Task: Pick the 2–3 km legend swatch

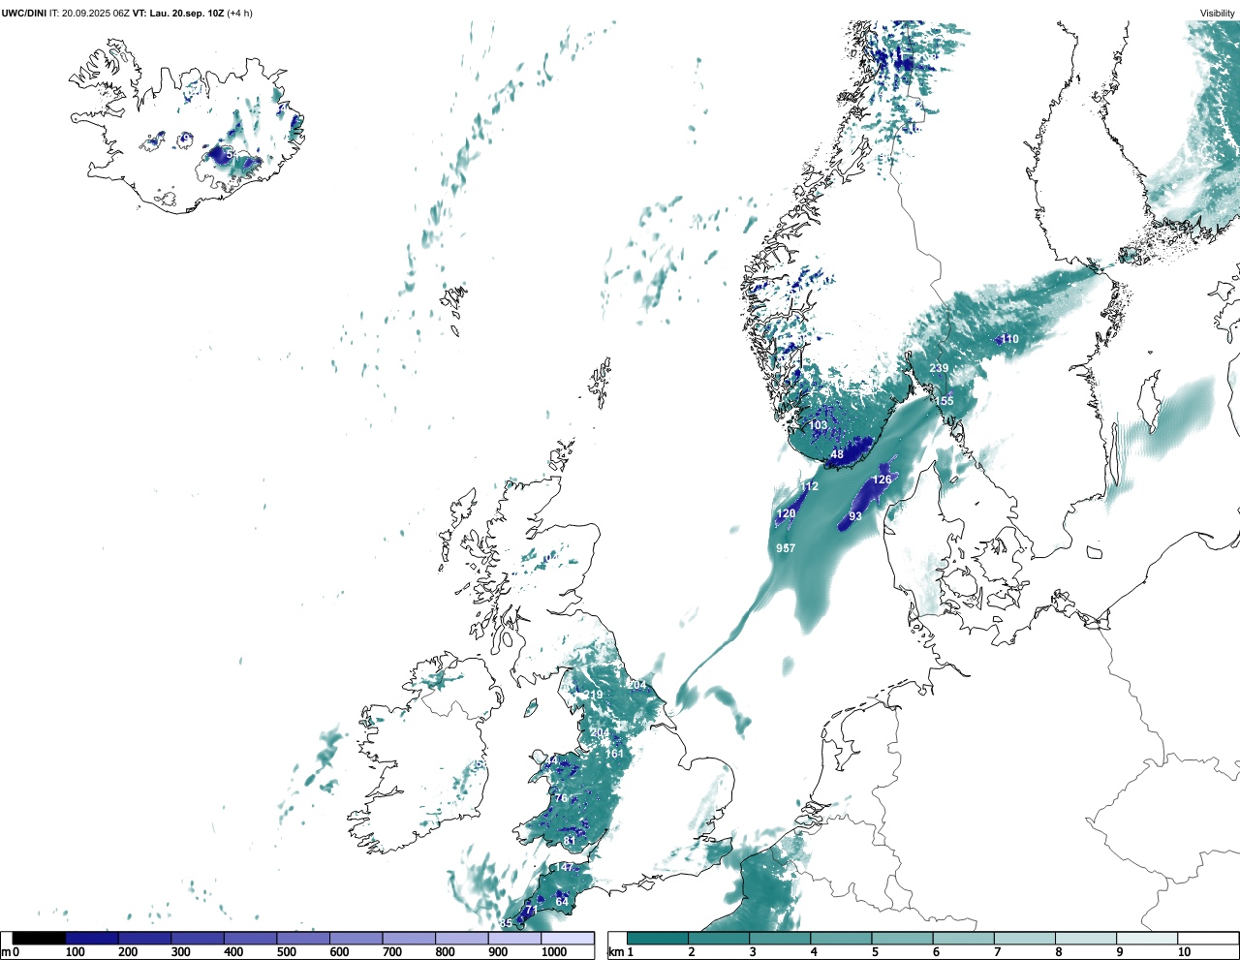Action: point(719,939)
